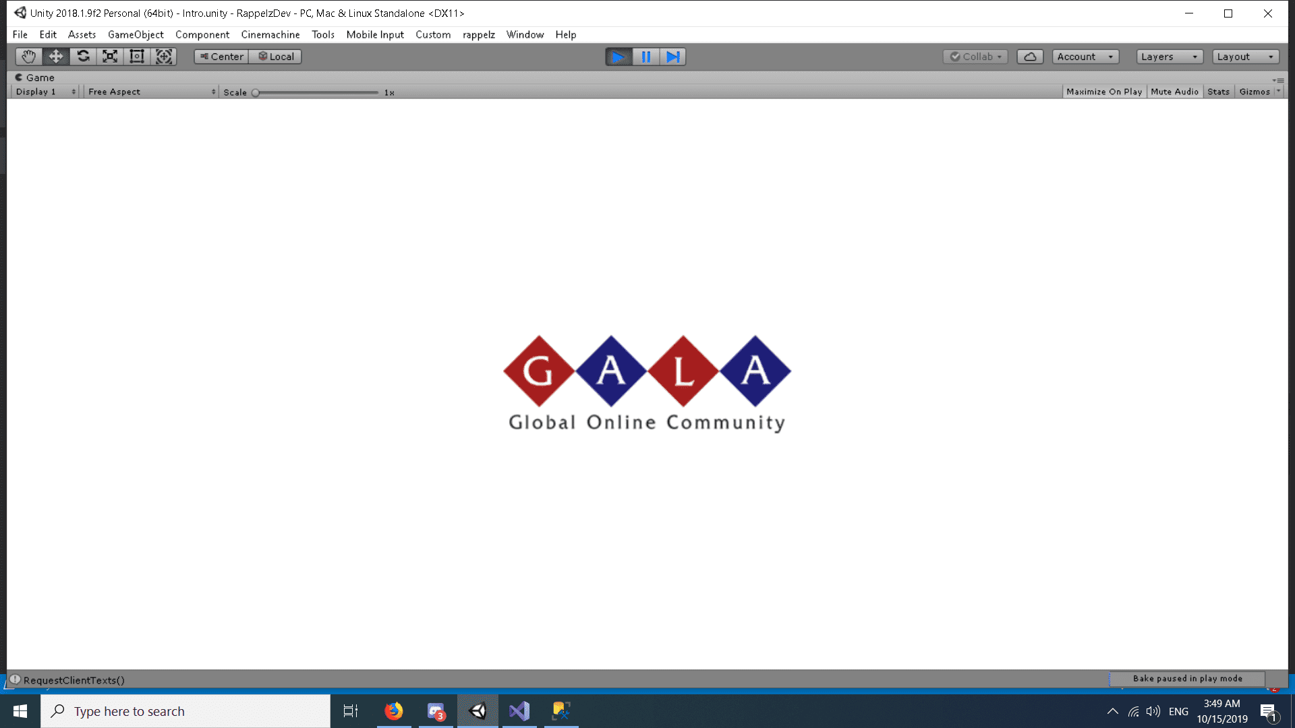
Task: Click the Stats button in Game view
Action: [1217, 91]
